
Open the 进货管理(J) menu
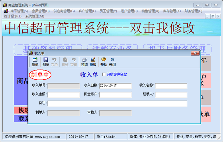pyautogui.click(x=129, y=11)
